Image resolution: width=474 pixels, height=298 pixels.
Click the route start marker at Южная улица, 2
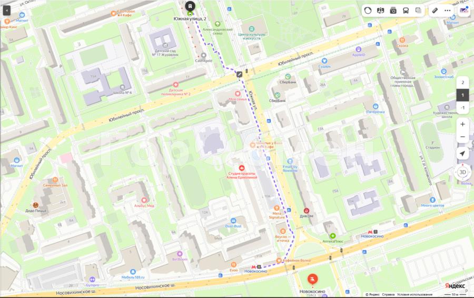tap(190, 7)
